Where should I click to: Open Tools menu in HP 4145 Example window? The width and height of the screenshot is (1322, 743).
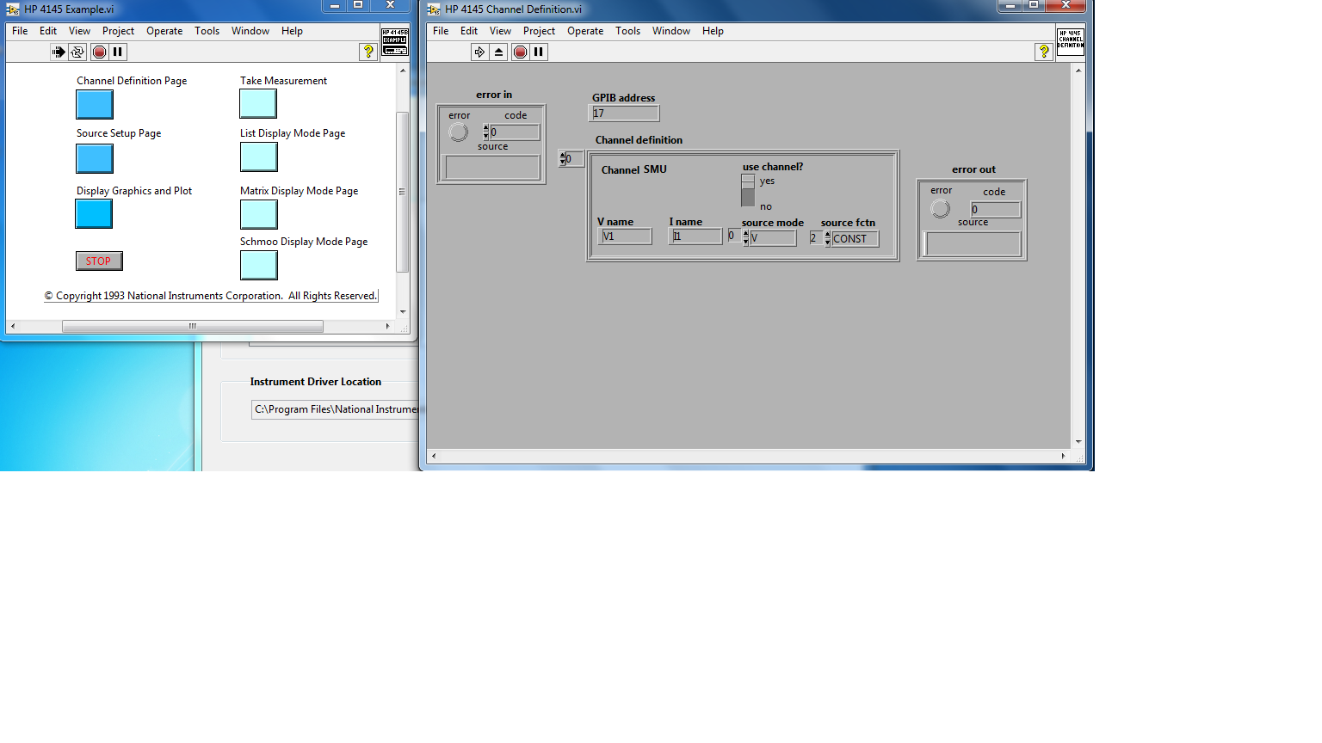207,31
